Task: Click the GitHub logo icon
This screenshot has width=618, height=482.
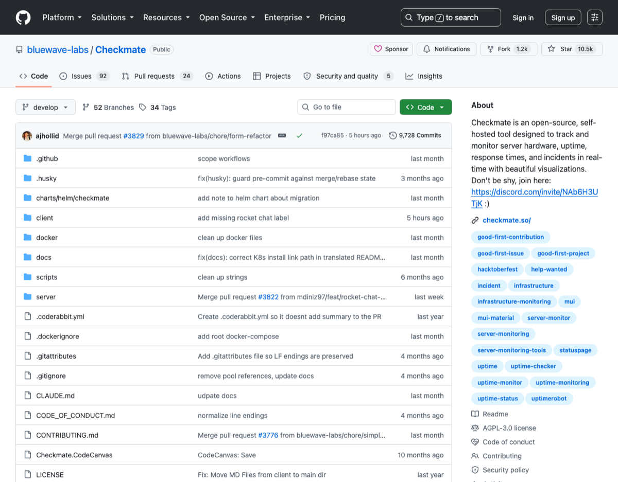Action: coord(23,17)
